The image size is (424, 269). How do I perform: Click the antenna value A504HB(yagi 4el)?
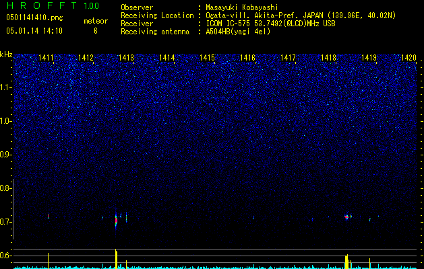point(238,32)
